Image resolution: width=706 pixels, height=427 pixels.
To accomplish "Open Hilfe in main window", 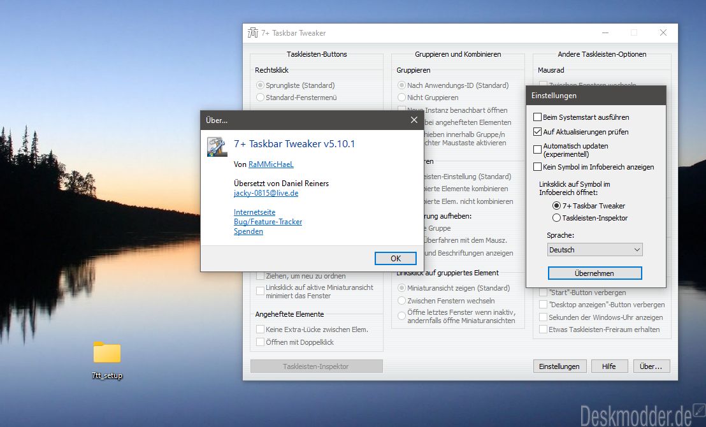I will tap(609, 366).
